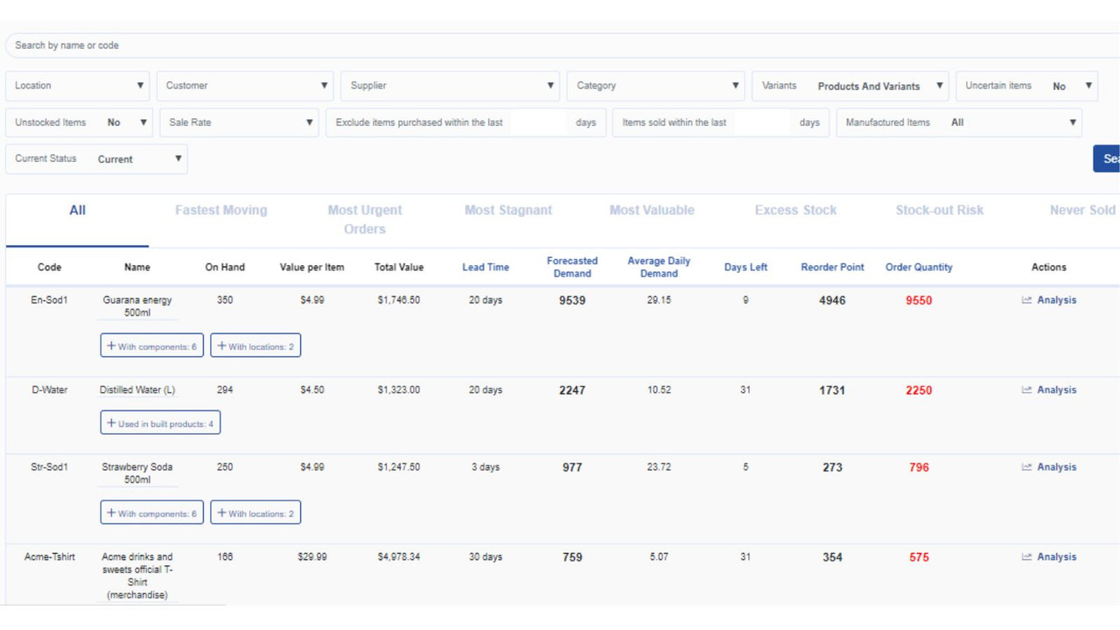Select the Most Valuable tab

[x=652, y=210]
